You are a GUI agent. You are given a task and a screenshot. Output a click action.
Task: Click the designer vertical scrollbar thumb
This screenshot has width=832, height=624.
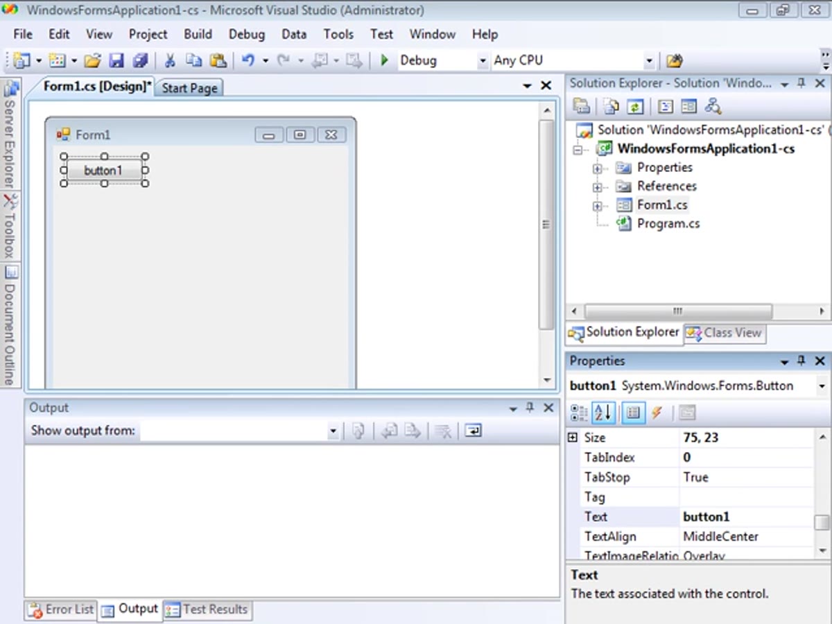[x=546, y=225]
